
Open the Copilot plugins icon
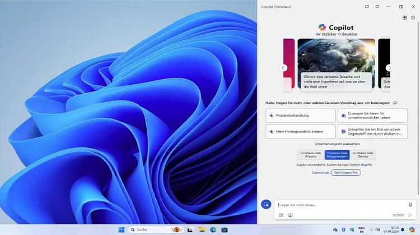[404, 18]
